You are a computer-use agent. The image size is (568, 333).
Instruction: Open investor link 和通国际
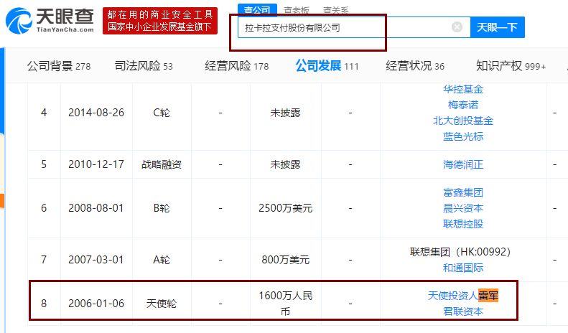coord(463,268)
